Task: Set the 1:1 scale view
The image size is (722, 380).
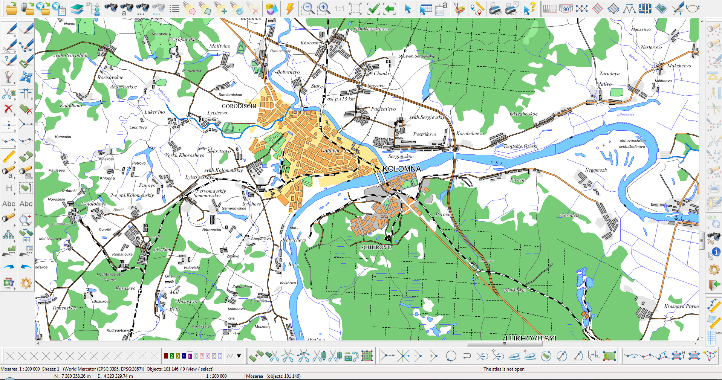Action: pyautogui.click(x=340, y=8)
